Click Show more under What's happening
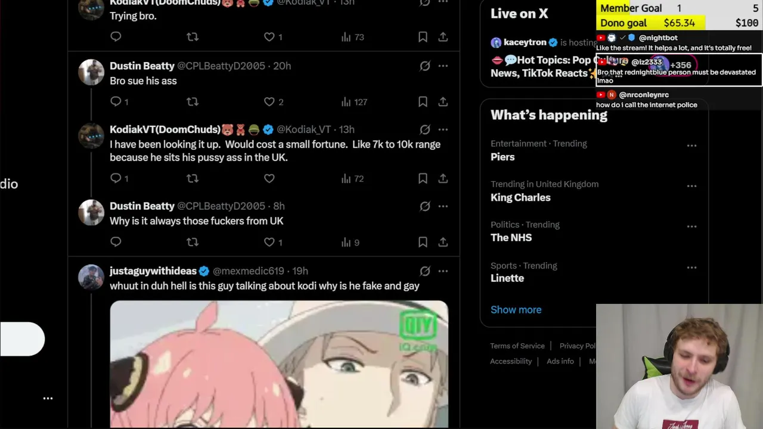The width and height of the screenshot is (763, 429). point(516,310)
